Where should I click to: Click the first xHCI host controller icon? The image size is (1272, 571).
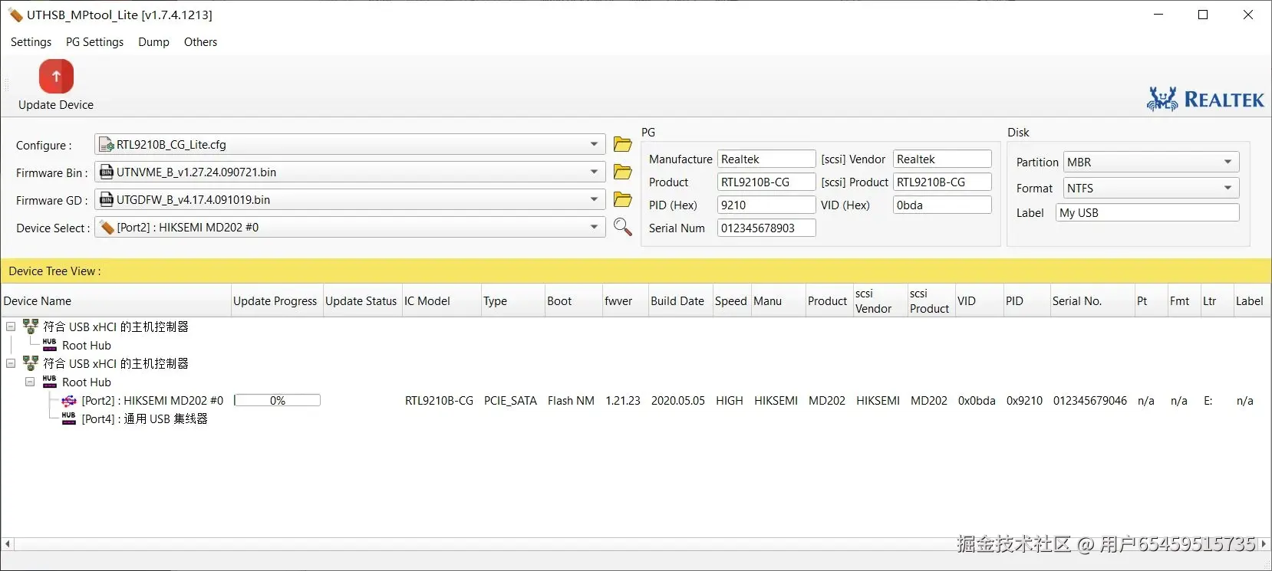click(31, 327)
